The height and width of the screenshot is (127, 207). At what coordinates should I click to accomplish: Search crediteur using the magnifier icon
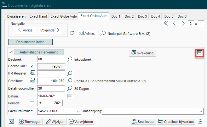click(x=70, y=81)
